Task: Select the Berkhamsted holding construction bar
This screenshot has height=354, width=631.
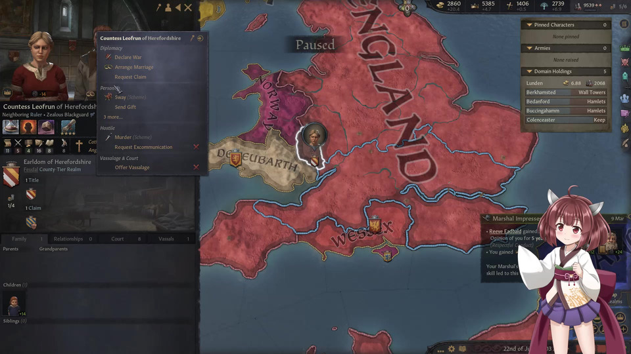Action: point(566,92)
